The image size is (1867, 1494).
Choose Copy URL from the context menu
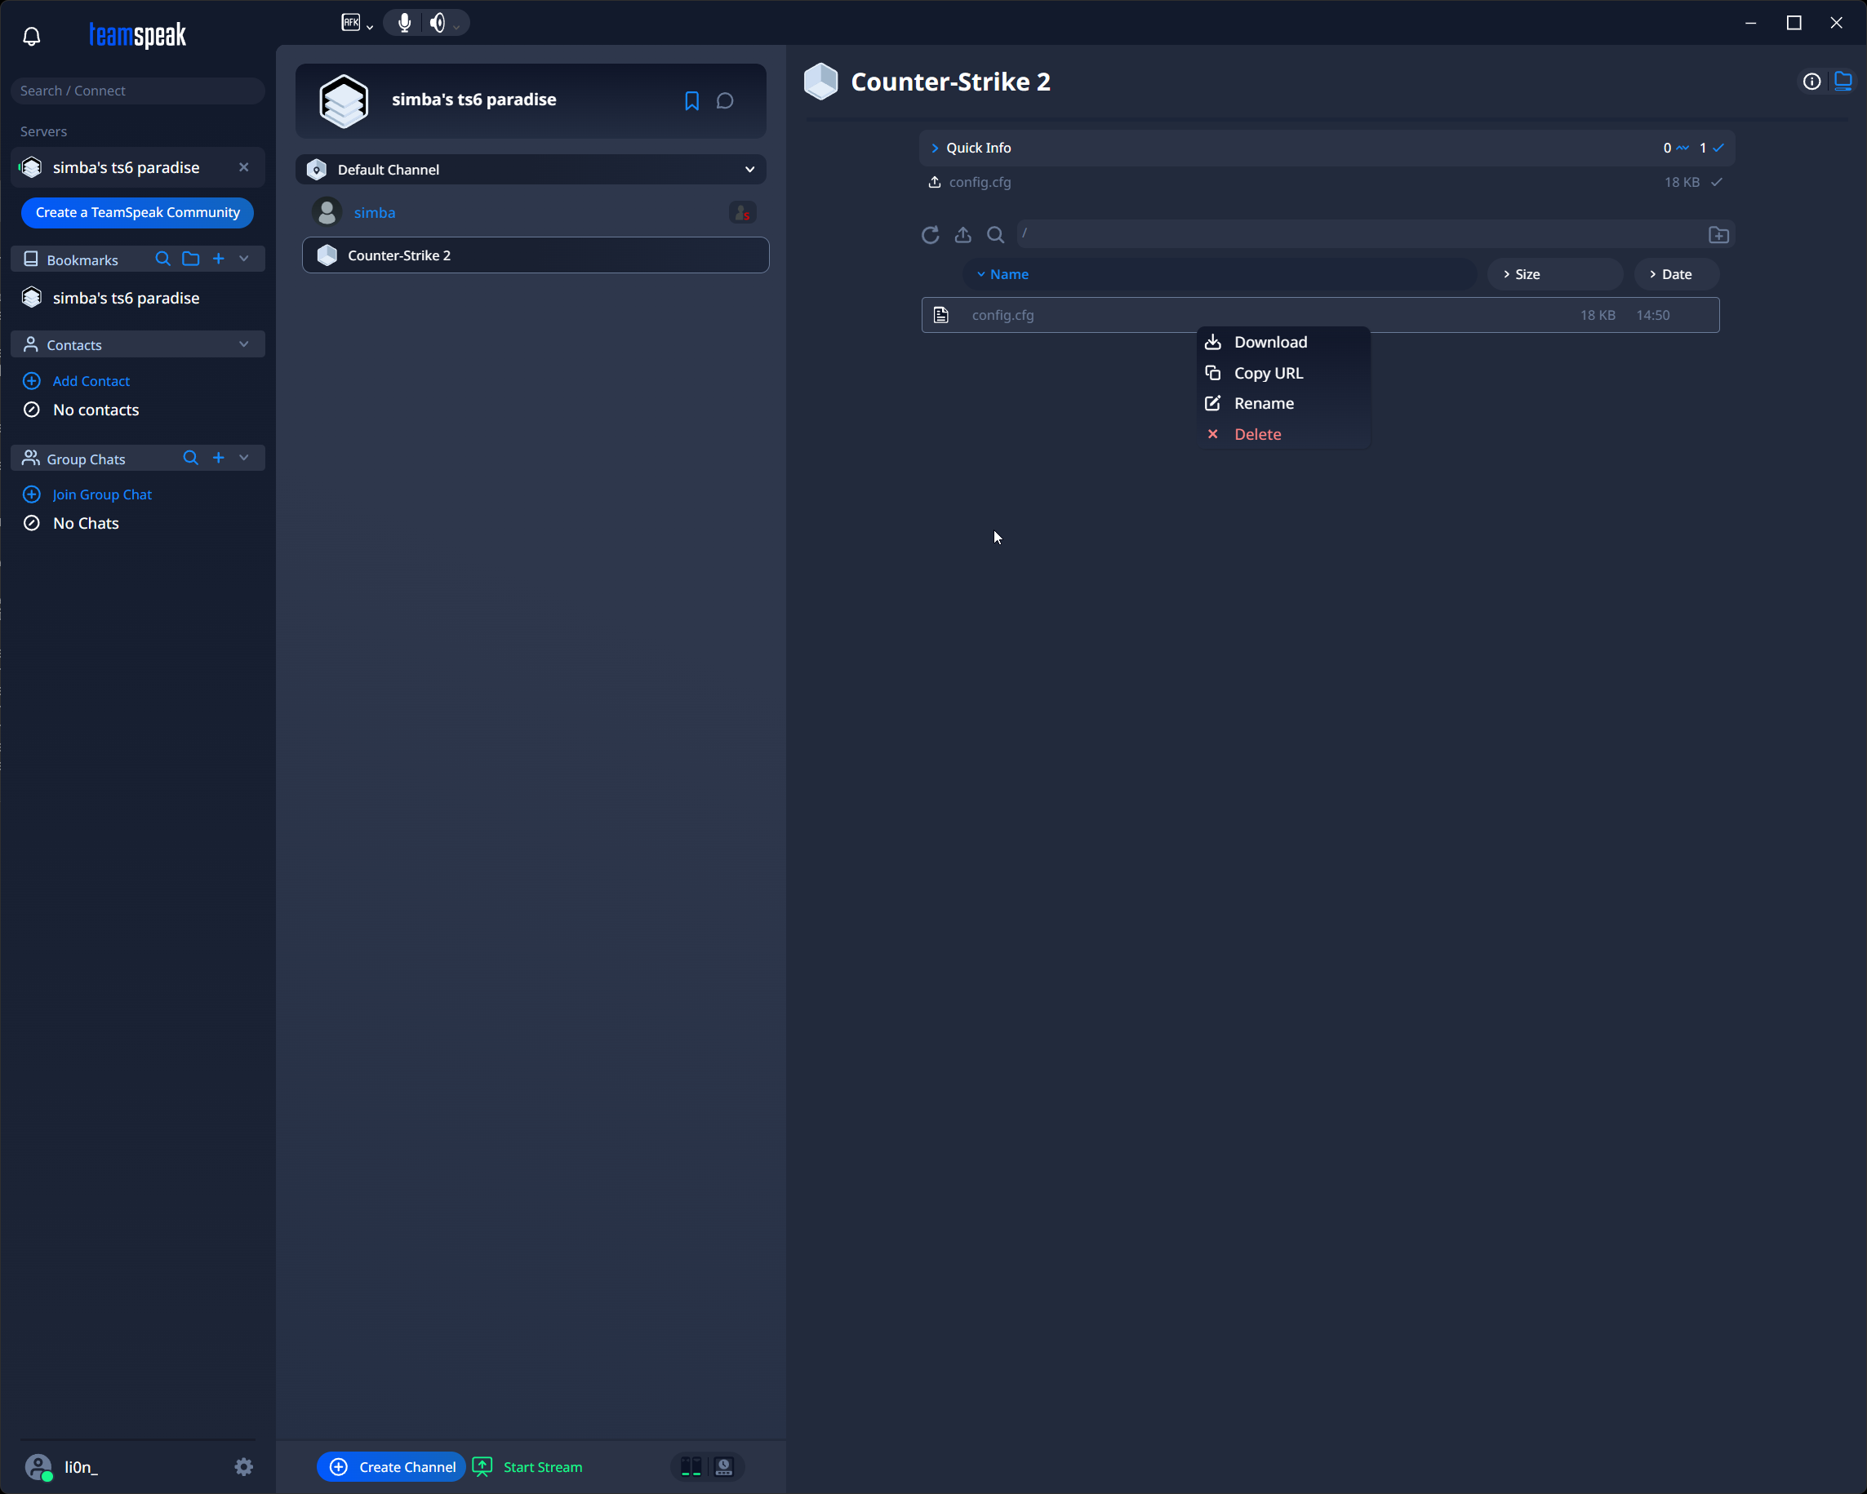[1283, 373]
